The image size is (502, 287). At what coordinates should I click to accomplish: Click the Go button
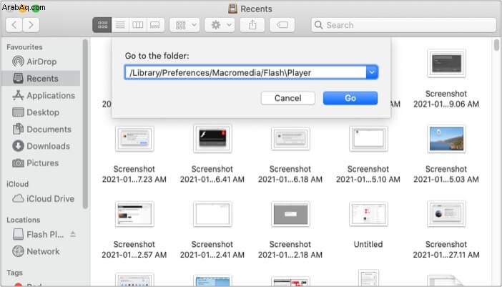(350, 98)
